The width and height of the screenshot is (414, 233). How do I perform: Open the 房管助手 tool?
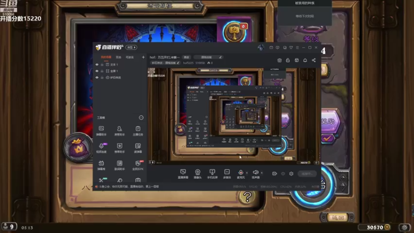(x=120, y=131)
